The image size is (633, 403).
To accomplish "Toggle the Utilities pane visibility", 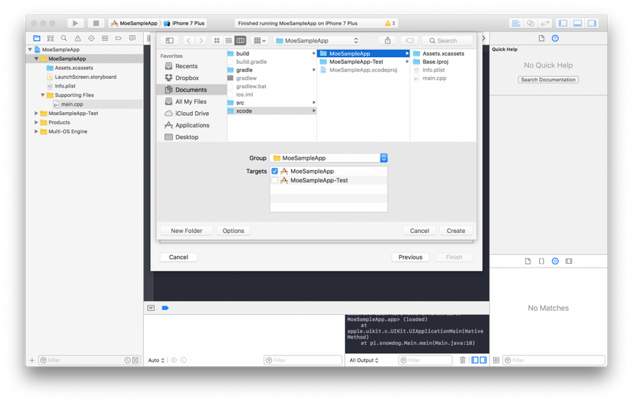I will pyautogui.click(x=592, y=23).
